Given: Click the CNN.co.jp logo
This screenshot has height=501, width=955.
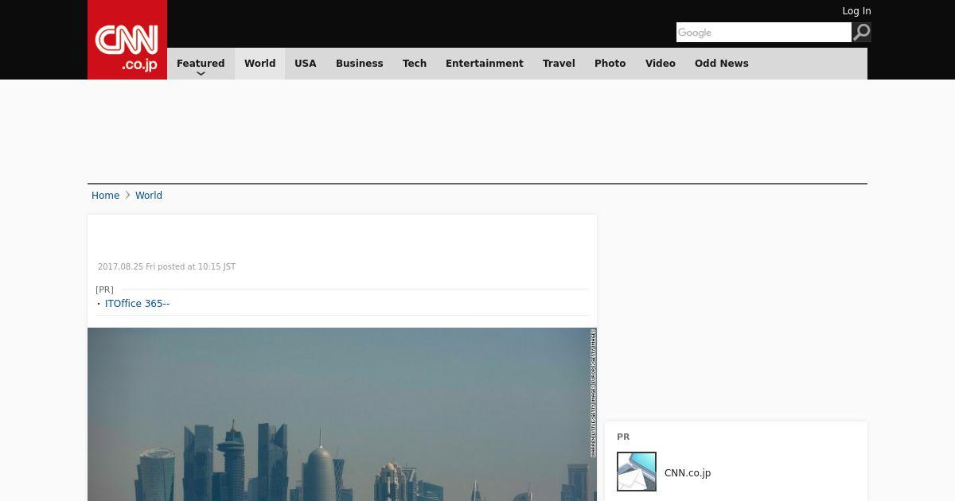Looking at the screenshot, I should click(x=127, y=40).
